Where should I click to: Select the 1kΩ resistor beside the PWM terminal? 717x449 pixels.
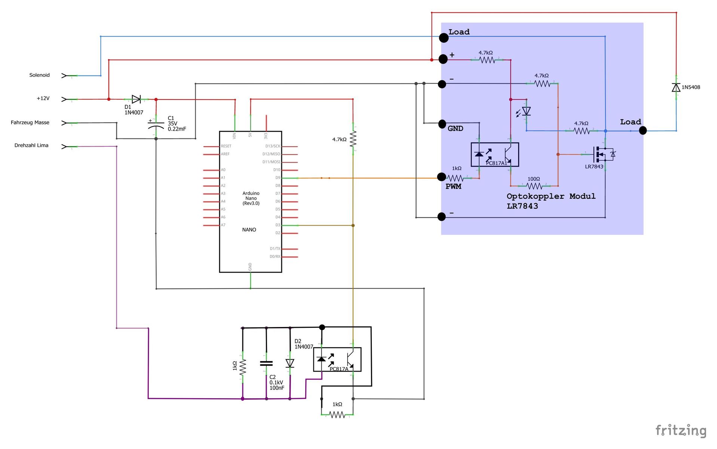tap(456, 178)
